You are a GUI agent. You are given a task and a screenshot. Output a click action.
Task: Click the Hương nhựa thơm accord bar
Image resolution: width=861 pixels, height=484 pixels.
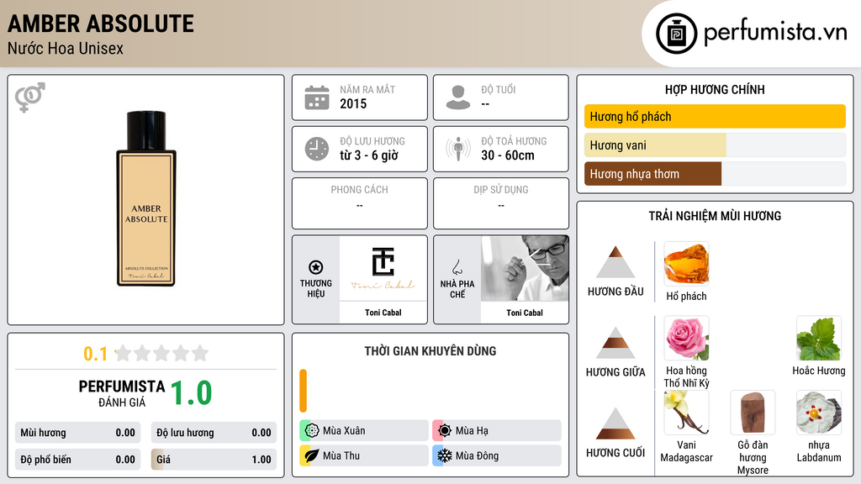pyautogui.click(x=715, y=174)
